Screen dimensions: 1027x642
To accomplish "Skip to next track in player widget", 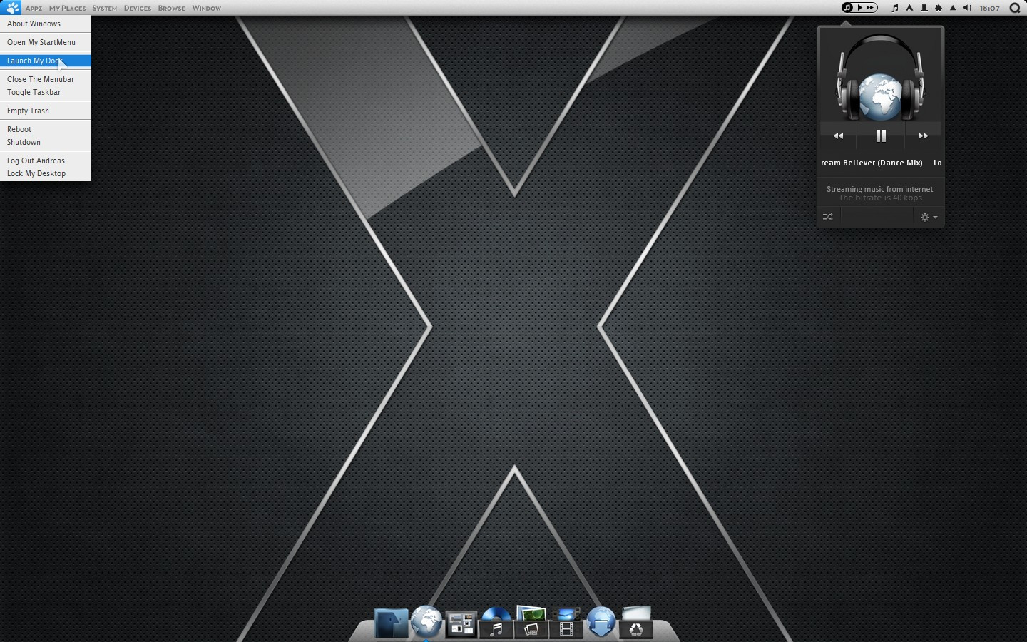I will (923, 136).
